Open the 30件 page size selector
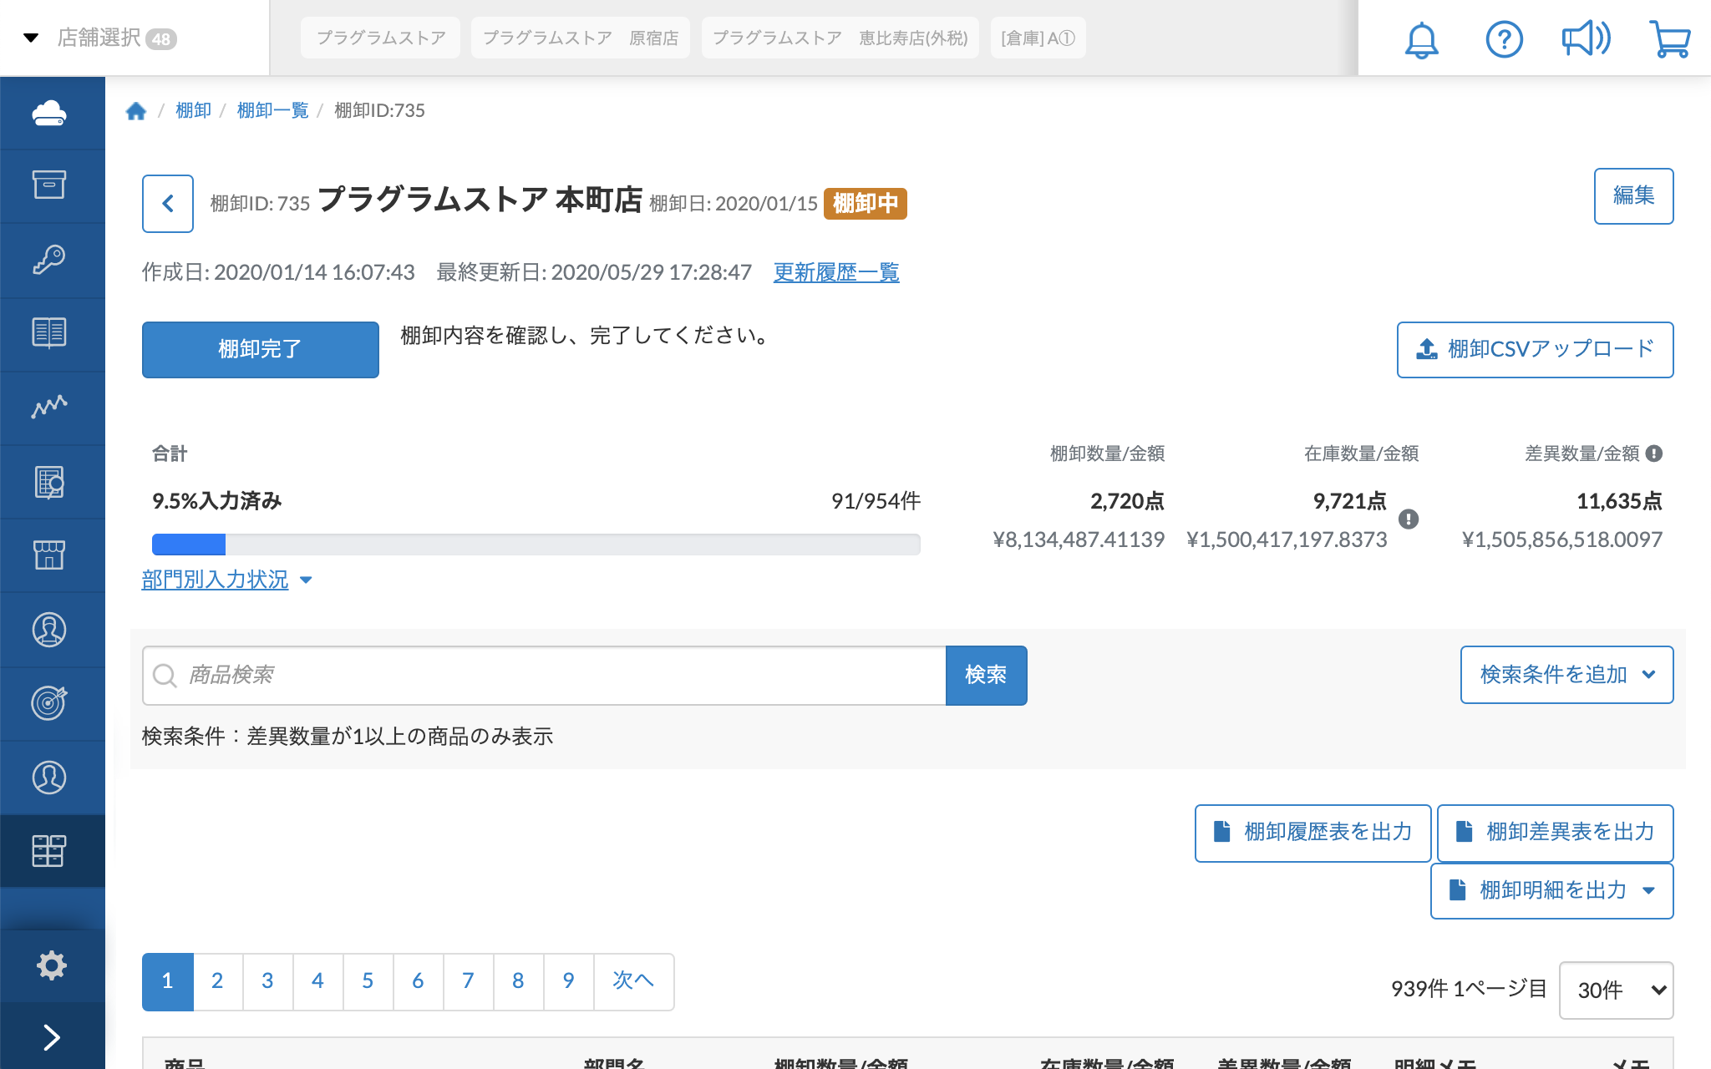The width and height of the screenshot is (1711, 1069). pyautogui.click(x=1616, y=990)
